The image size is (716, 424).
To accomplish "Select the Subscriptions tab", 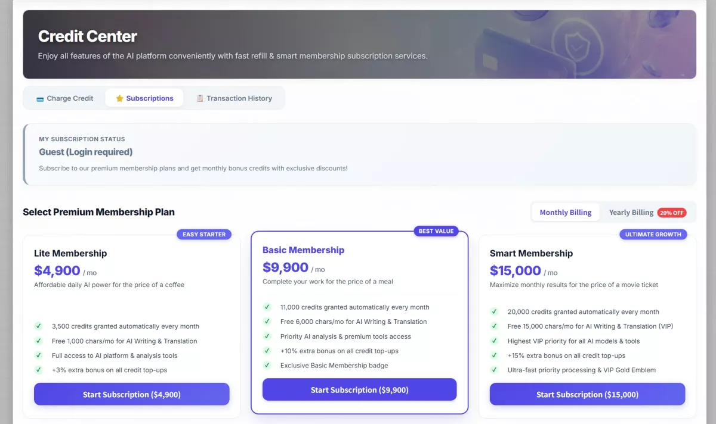I will 144,98.
